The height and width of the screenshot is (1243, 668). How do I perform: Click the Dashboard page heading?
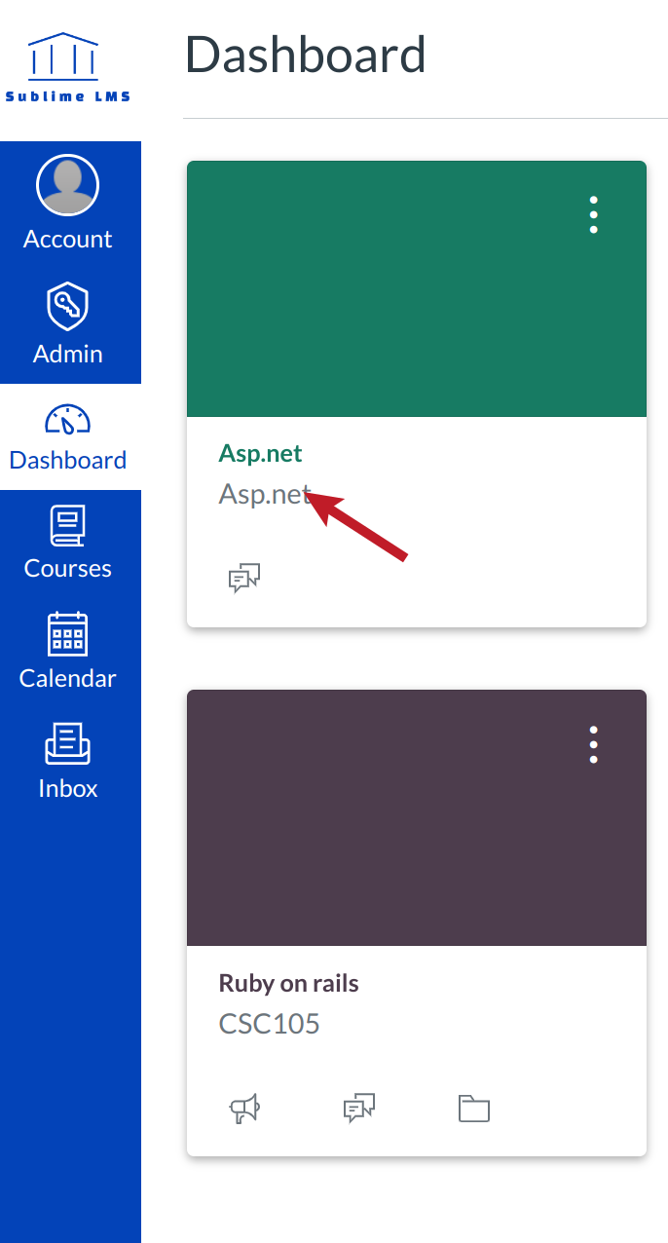[305, 55]
